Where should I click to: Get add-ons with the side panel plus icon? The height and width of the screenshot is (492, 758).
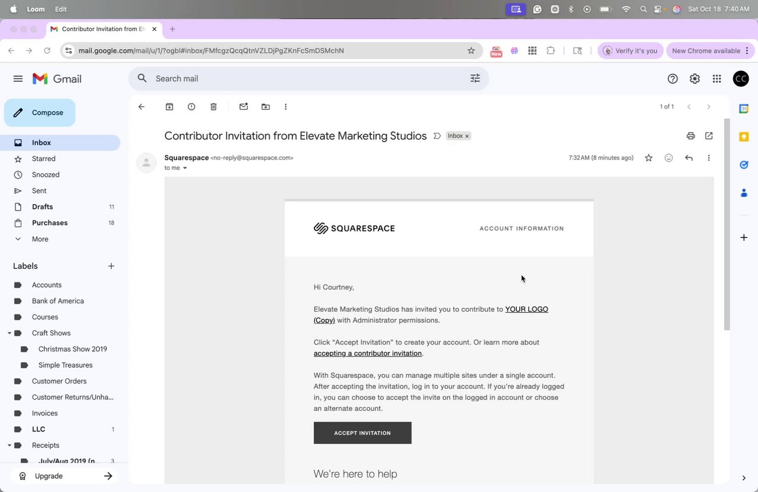click(744, 237)
